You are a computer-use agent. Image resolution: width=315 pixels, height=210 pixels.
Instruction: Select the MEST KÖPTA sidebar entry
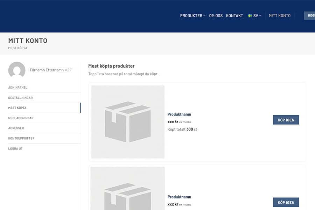[x=18, y=107]
